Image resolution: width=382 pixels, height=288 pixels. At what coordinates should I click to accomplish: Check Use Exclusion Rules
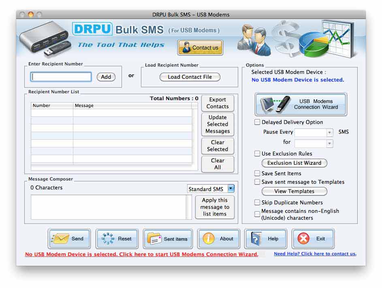click(257, 153)
